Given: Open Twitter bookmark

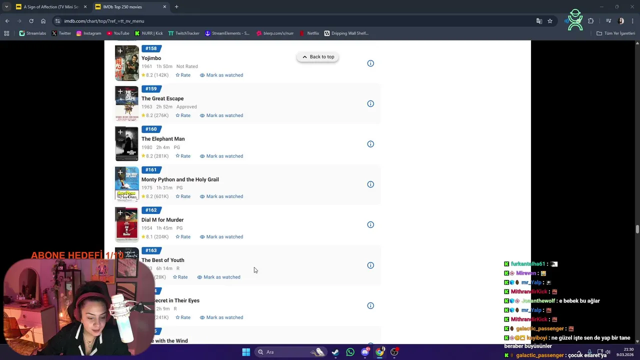Looking at the screenshot, I should coord(61,33).
